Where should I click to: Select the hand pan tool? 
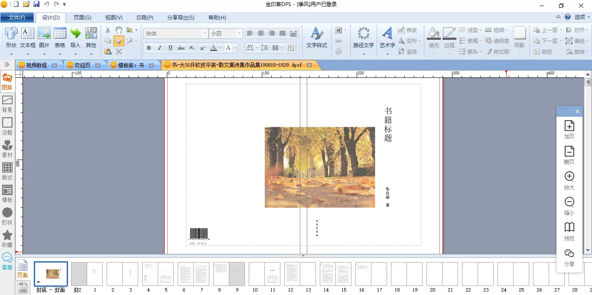[x=119, y=30]
